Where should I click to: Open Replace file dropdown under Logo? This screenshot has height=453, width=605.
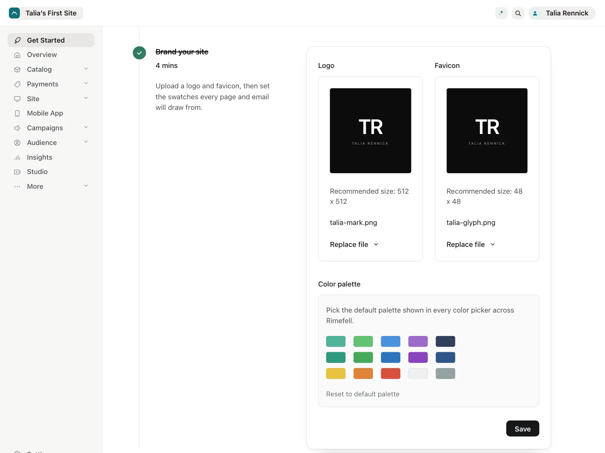354,245
